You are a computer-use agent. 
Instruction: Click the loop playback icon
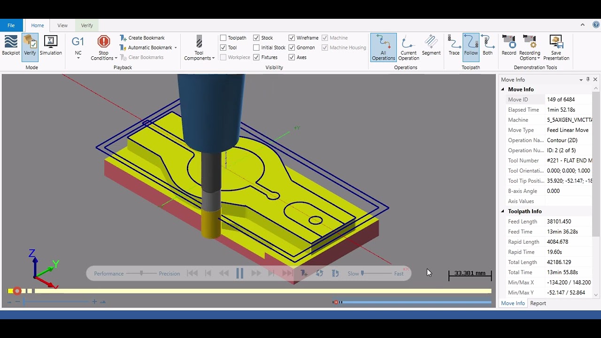point(320,273)
